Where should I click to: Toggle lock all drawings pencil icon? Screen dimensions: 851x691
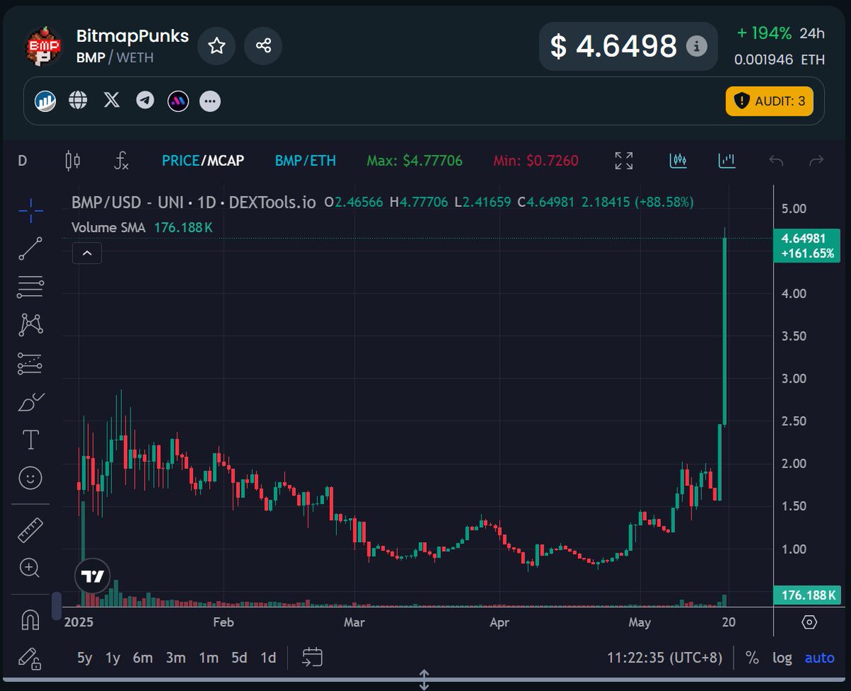pyautogui.click(x=30, y=659)
